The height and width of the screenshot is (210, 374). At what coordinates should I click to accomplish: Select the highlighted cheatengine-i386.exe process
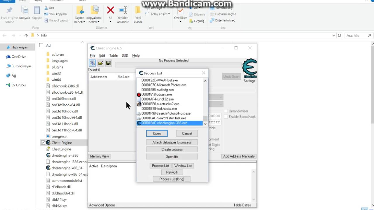[x=170, y=123]
